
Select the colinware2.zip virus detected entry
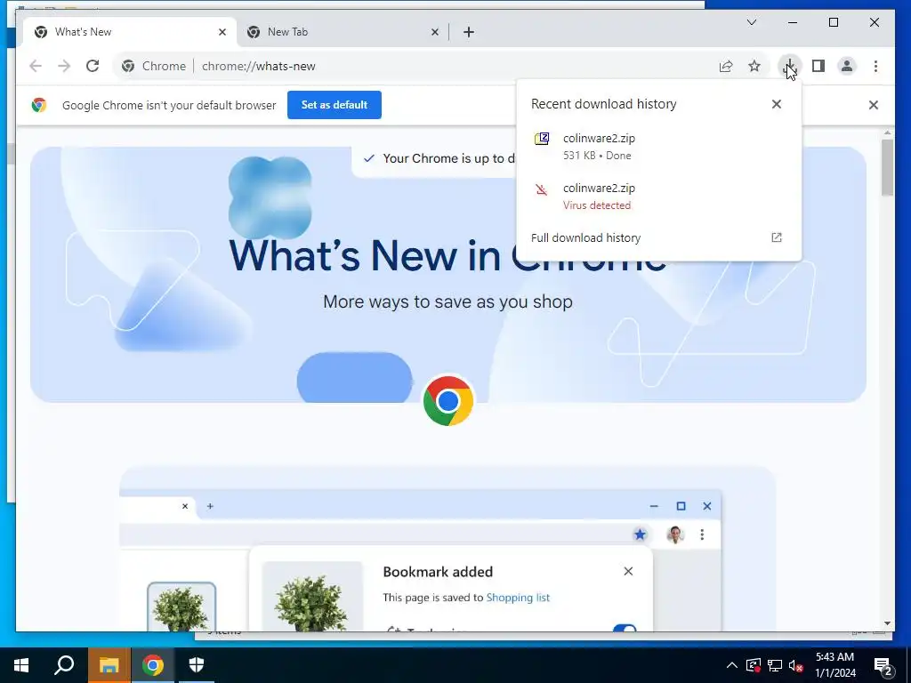point(658,197)
